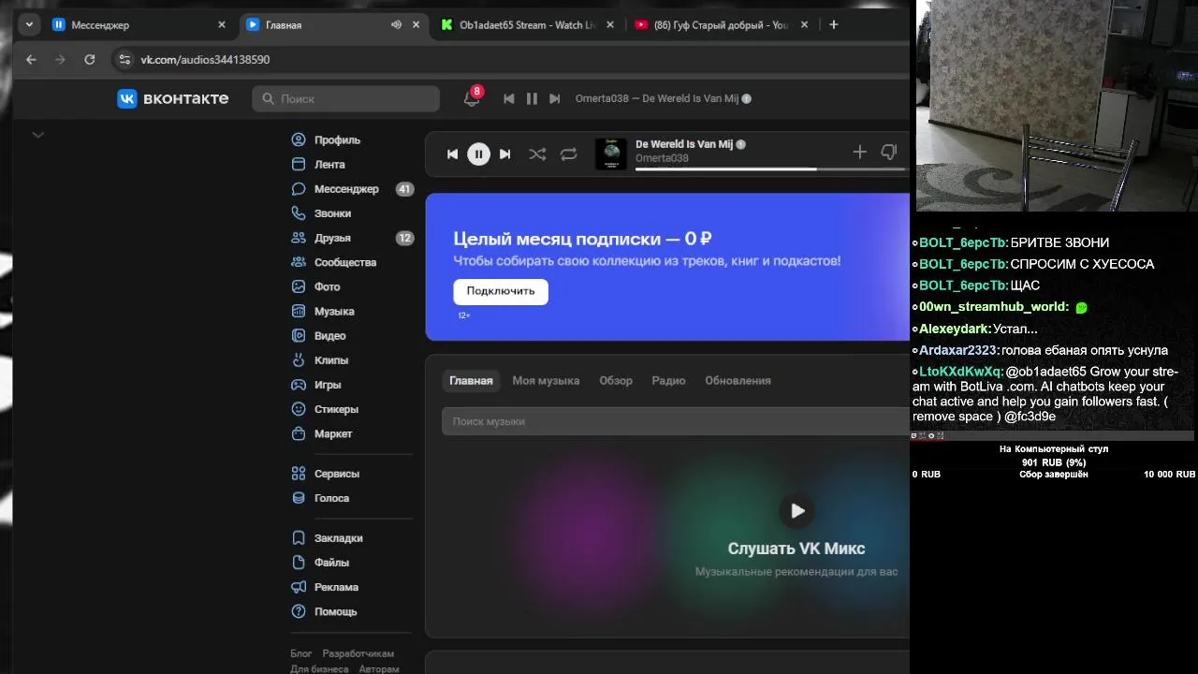Select the Радио music tab

(668, 381)
